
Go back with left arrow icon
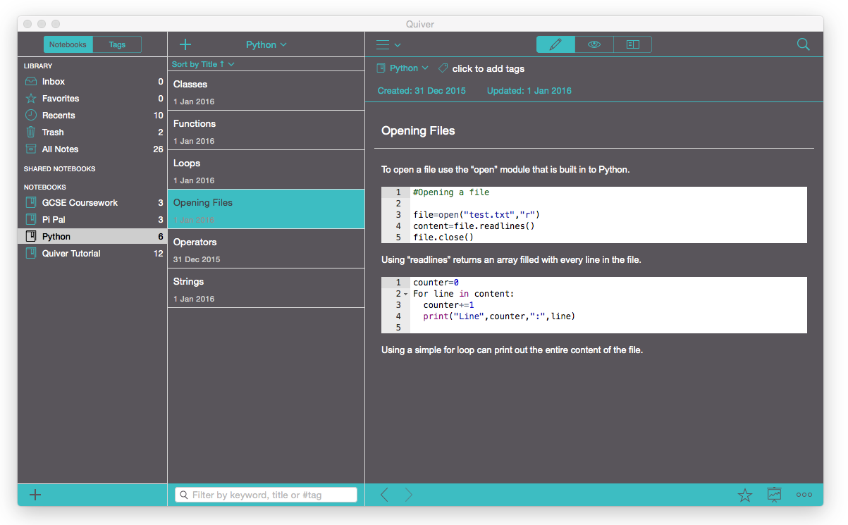click(x=384, y=495)
